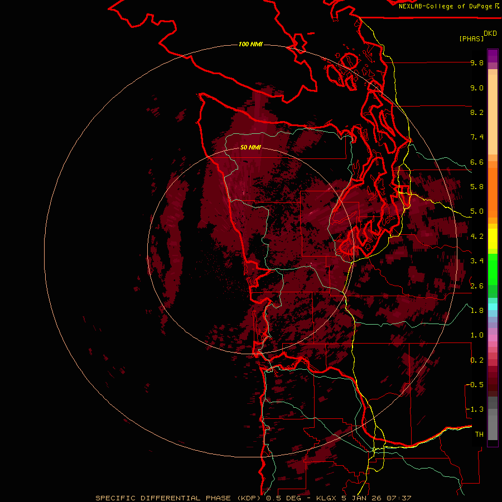Select the 1.0 scale value
The image size is (502, 502).
477,336
